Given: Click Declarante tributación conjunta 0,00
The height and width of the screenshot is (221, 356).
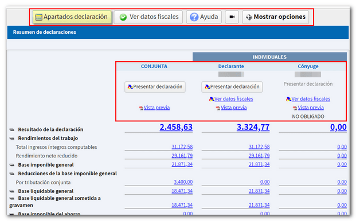Looking at the screenshot, I should (x=265, y=182).
